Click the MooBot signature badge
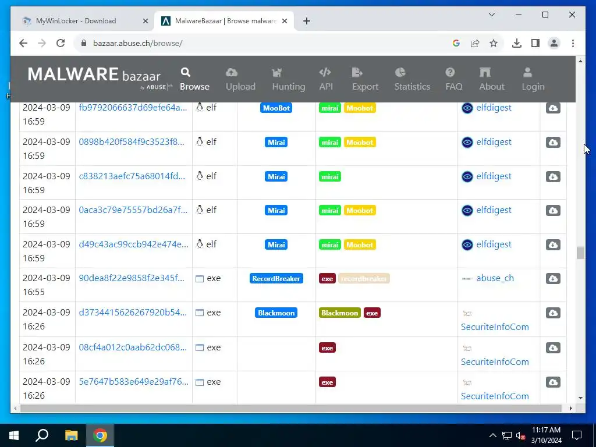The image size is (596, 447). [276, 108]
